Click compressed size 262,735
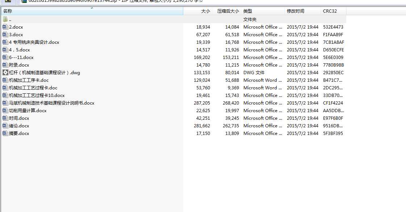This screenshot has width=406, height=212. [231, 126]
